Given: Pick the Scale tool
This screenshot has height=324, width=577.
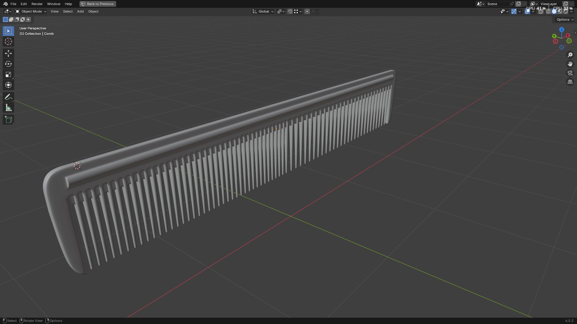Looking at the screenshot, I should click(8, 74).
